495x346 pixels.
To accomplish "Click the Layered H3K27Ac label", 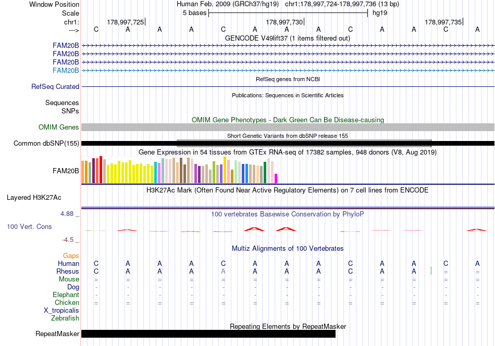I will [34, 198].
